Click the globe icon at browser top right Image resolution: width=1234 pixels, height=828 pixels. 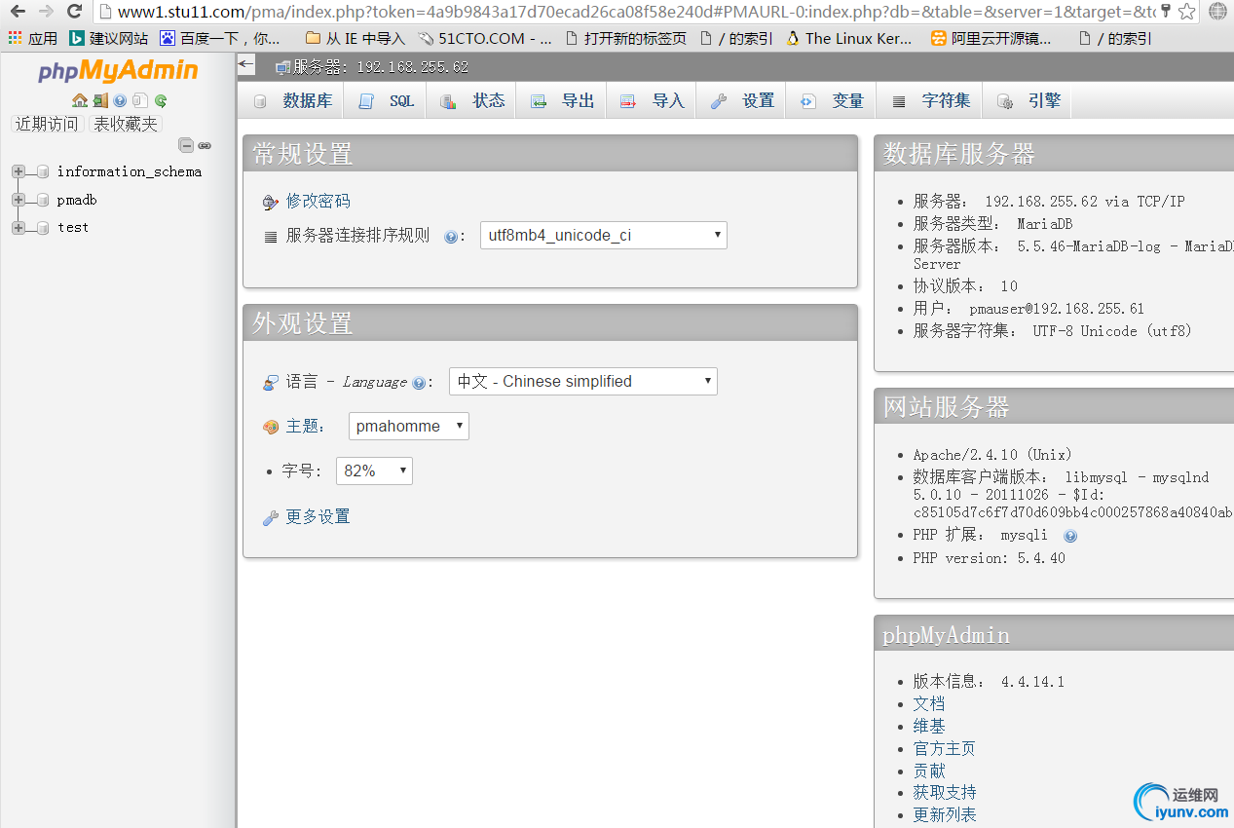click(1217, 12)
